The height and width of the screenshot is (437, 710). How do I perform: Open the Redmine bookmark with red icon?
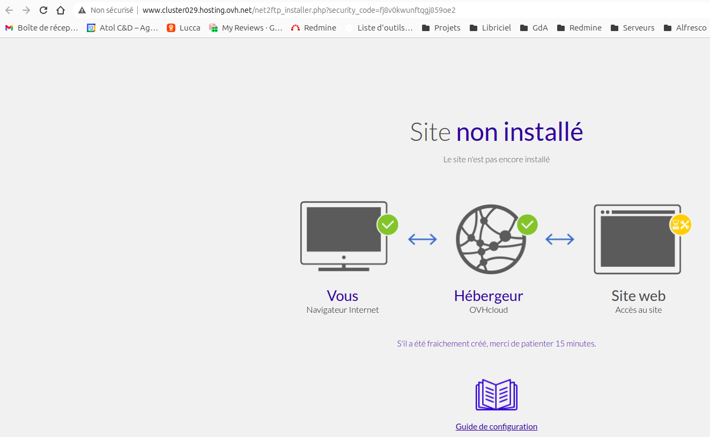click(314, 28)
